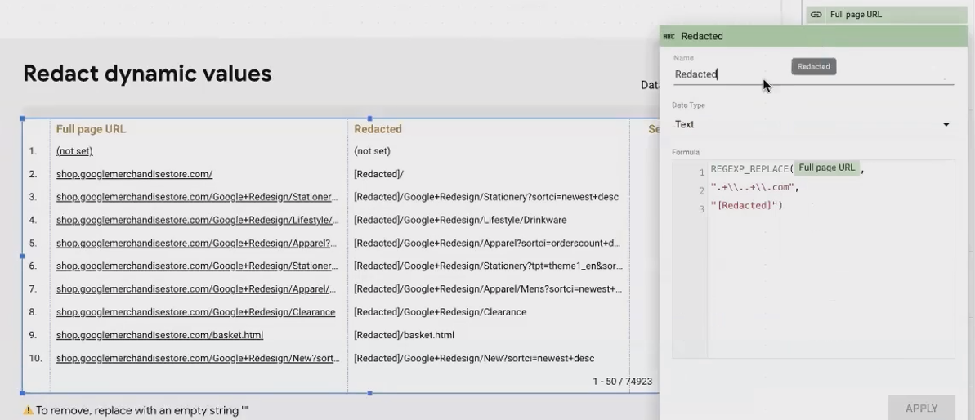Click the ABC text type icon beside Redacted

[669, 36]
